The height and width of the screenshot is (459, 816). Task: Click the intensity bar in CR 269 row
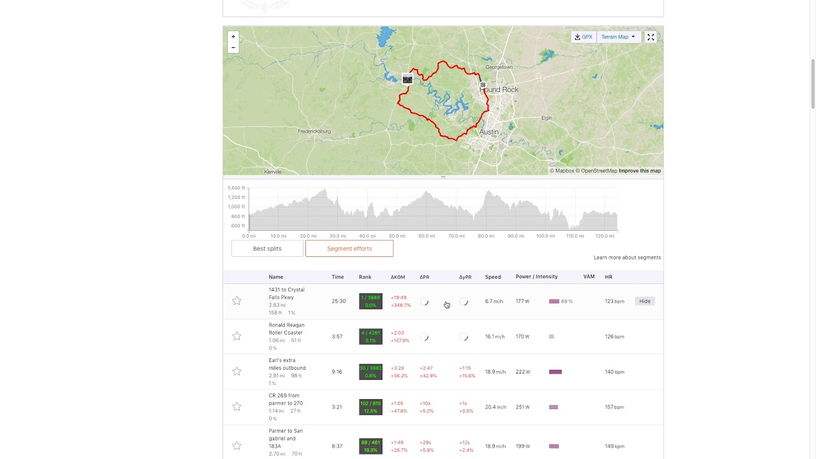(553, 407)
